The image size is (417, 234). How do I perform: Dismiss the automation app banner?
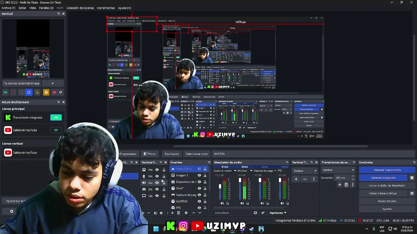52,83
